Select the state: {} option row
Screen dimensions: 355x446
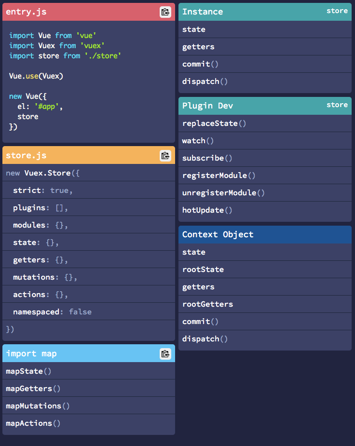88,243
